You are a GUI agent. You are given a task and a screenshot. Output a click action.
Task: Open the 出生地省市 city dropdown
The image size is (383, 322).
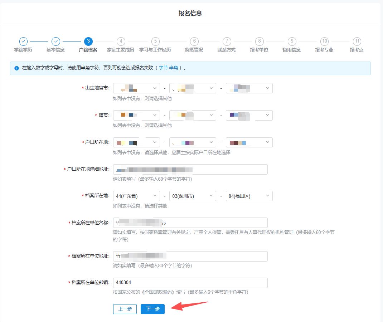tap(193, 88)
